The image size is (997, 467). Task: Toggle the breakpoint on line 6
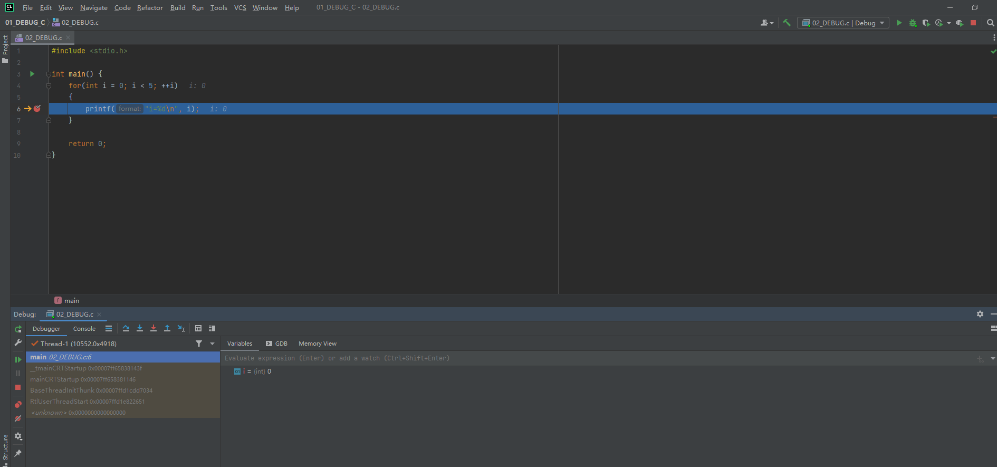click(x=37, y=109)
